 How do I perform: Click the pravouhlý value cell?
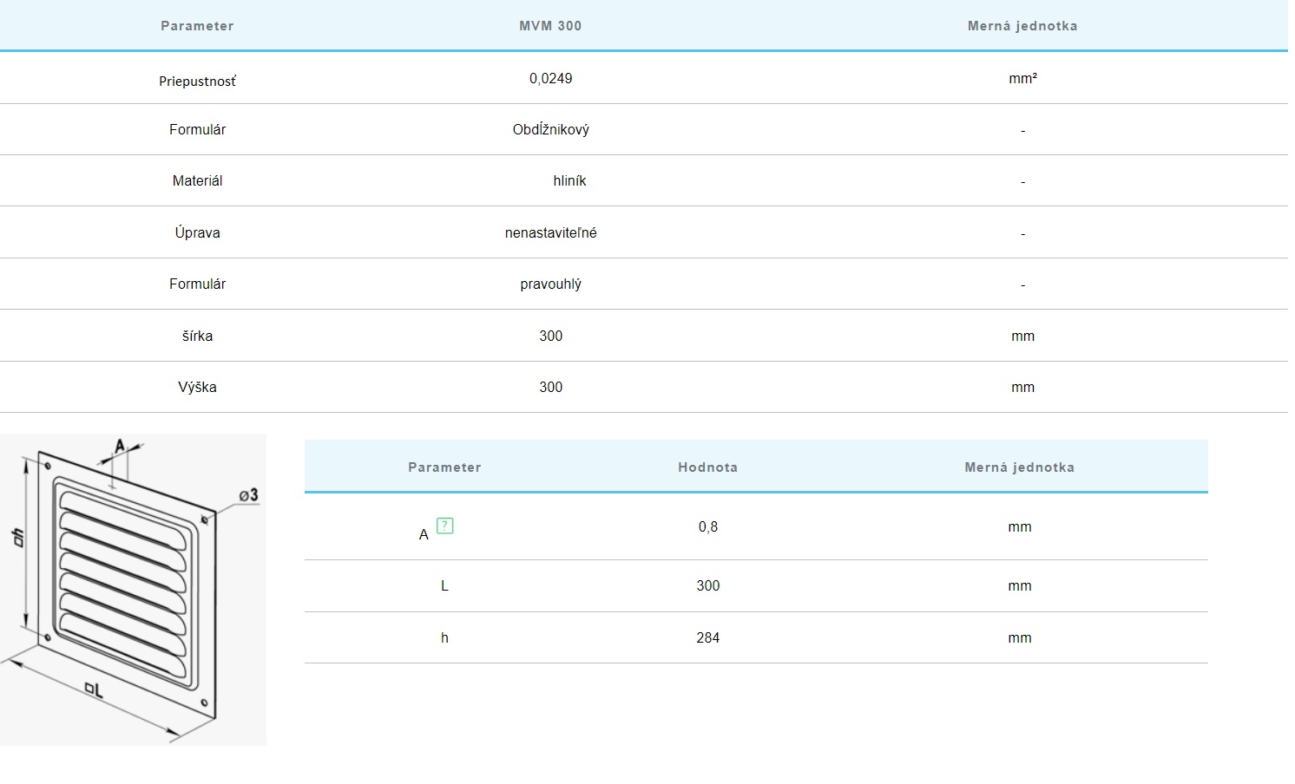550,284
